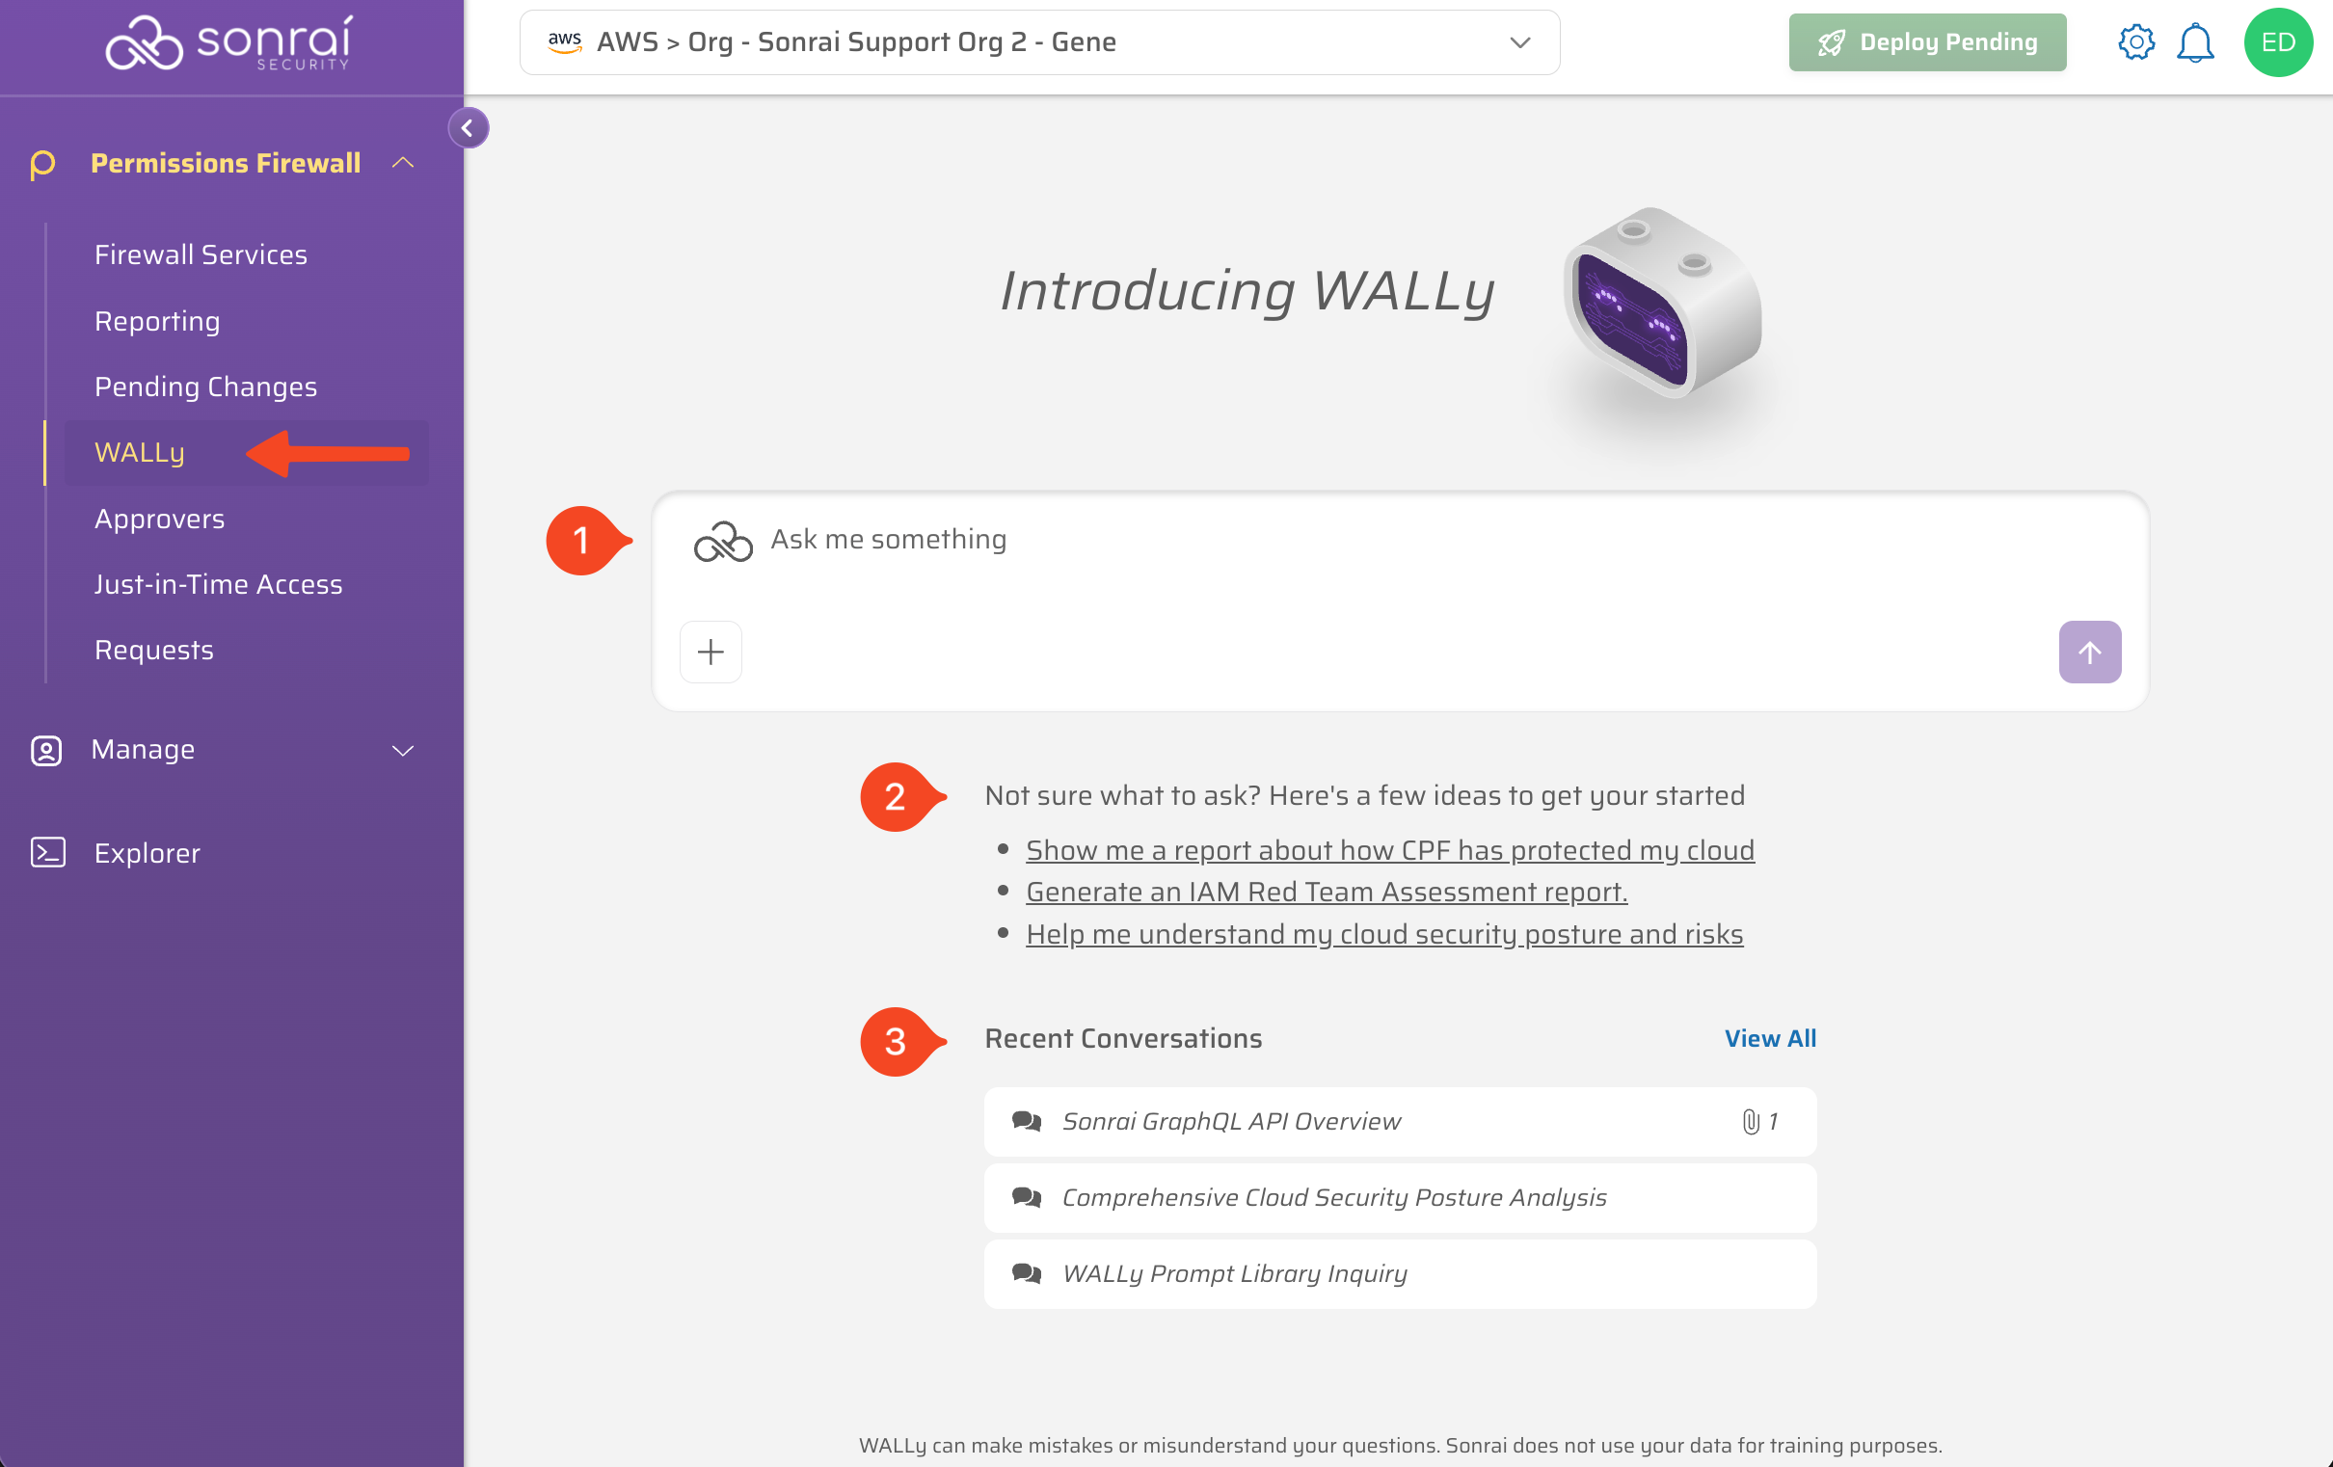Viewport: 2333px width, 1467px height.
Task: Click the View All conversations link
Action: [1769, 1038]
